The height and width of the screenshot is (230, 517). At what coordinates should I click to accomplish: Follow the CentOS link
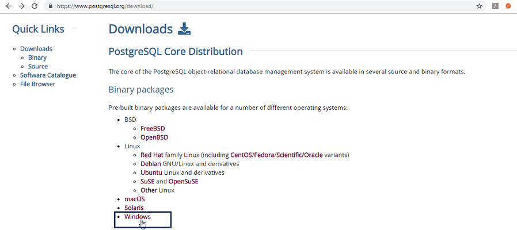pyautogui.click(x=241, y=155)
